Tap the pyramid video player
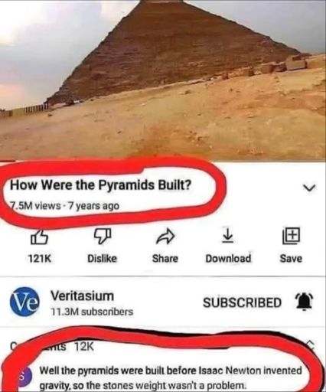This screenshot has height=392, width=326. [163, 80]
